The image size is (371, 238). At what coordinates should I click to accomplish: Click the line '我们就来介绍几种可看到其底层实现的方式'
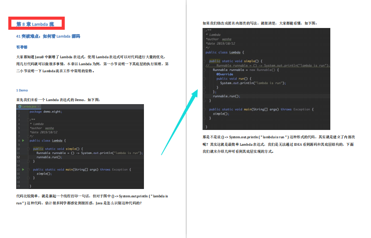point(238,151)
